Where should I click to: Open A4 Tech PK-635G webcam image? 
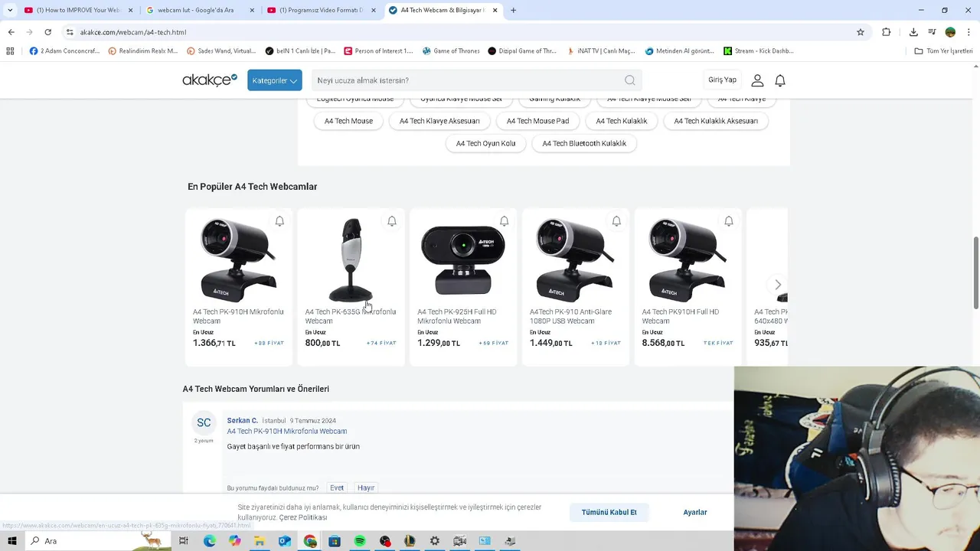(351, 259)
